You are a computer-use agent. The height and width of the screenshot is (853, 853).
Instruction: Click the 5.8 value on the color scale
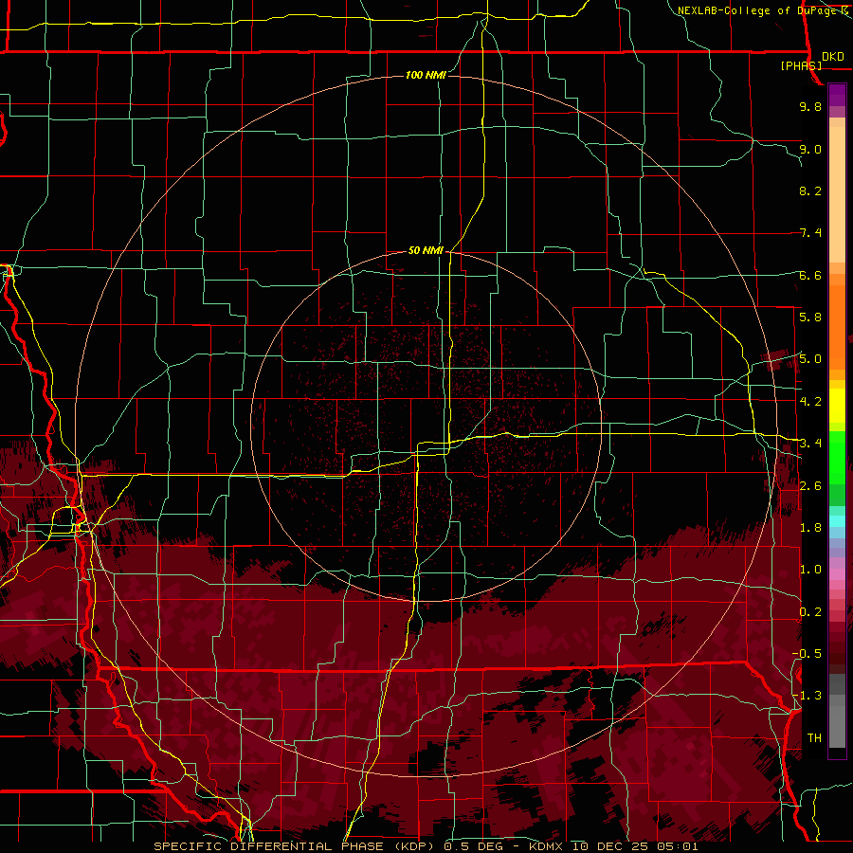(810, 317)
